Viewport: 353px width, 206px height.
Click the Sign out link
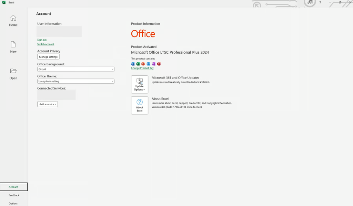pos(42,40)
